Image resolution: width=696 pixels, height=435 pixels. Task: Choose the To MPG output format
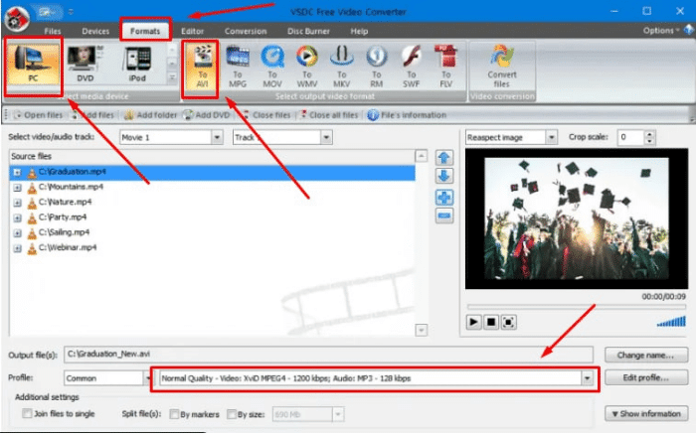pyautogui.click(x=238, y=68)
